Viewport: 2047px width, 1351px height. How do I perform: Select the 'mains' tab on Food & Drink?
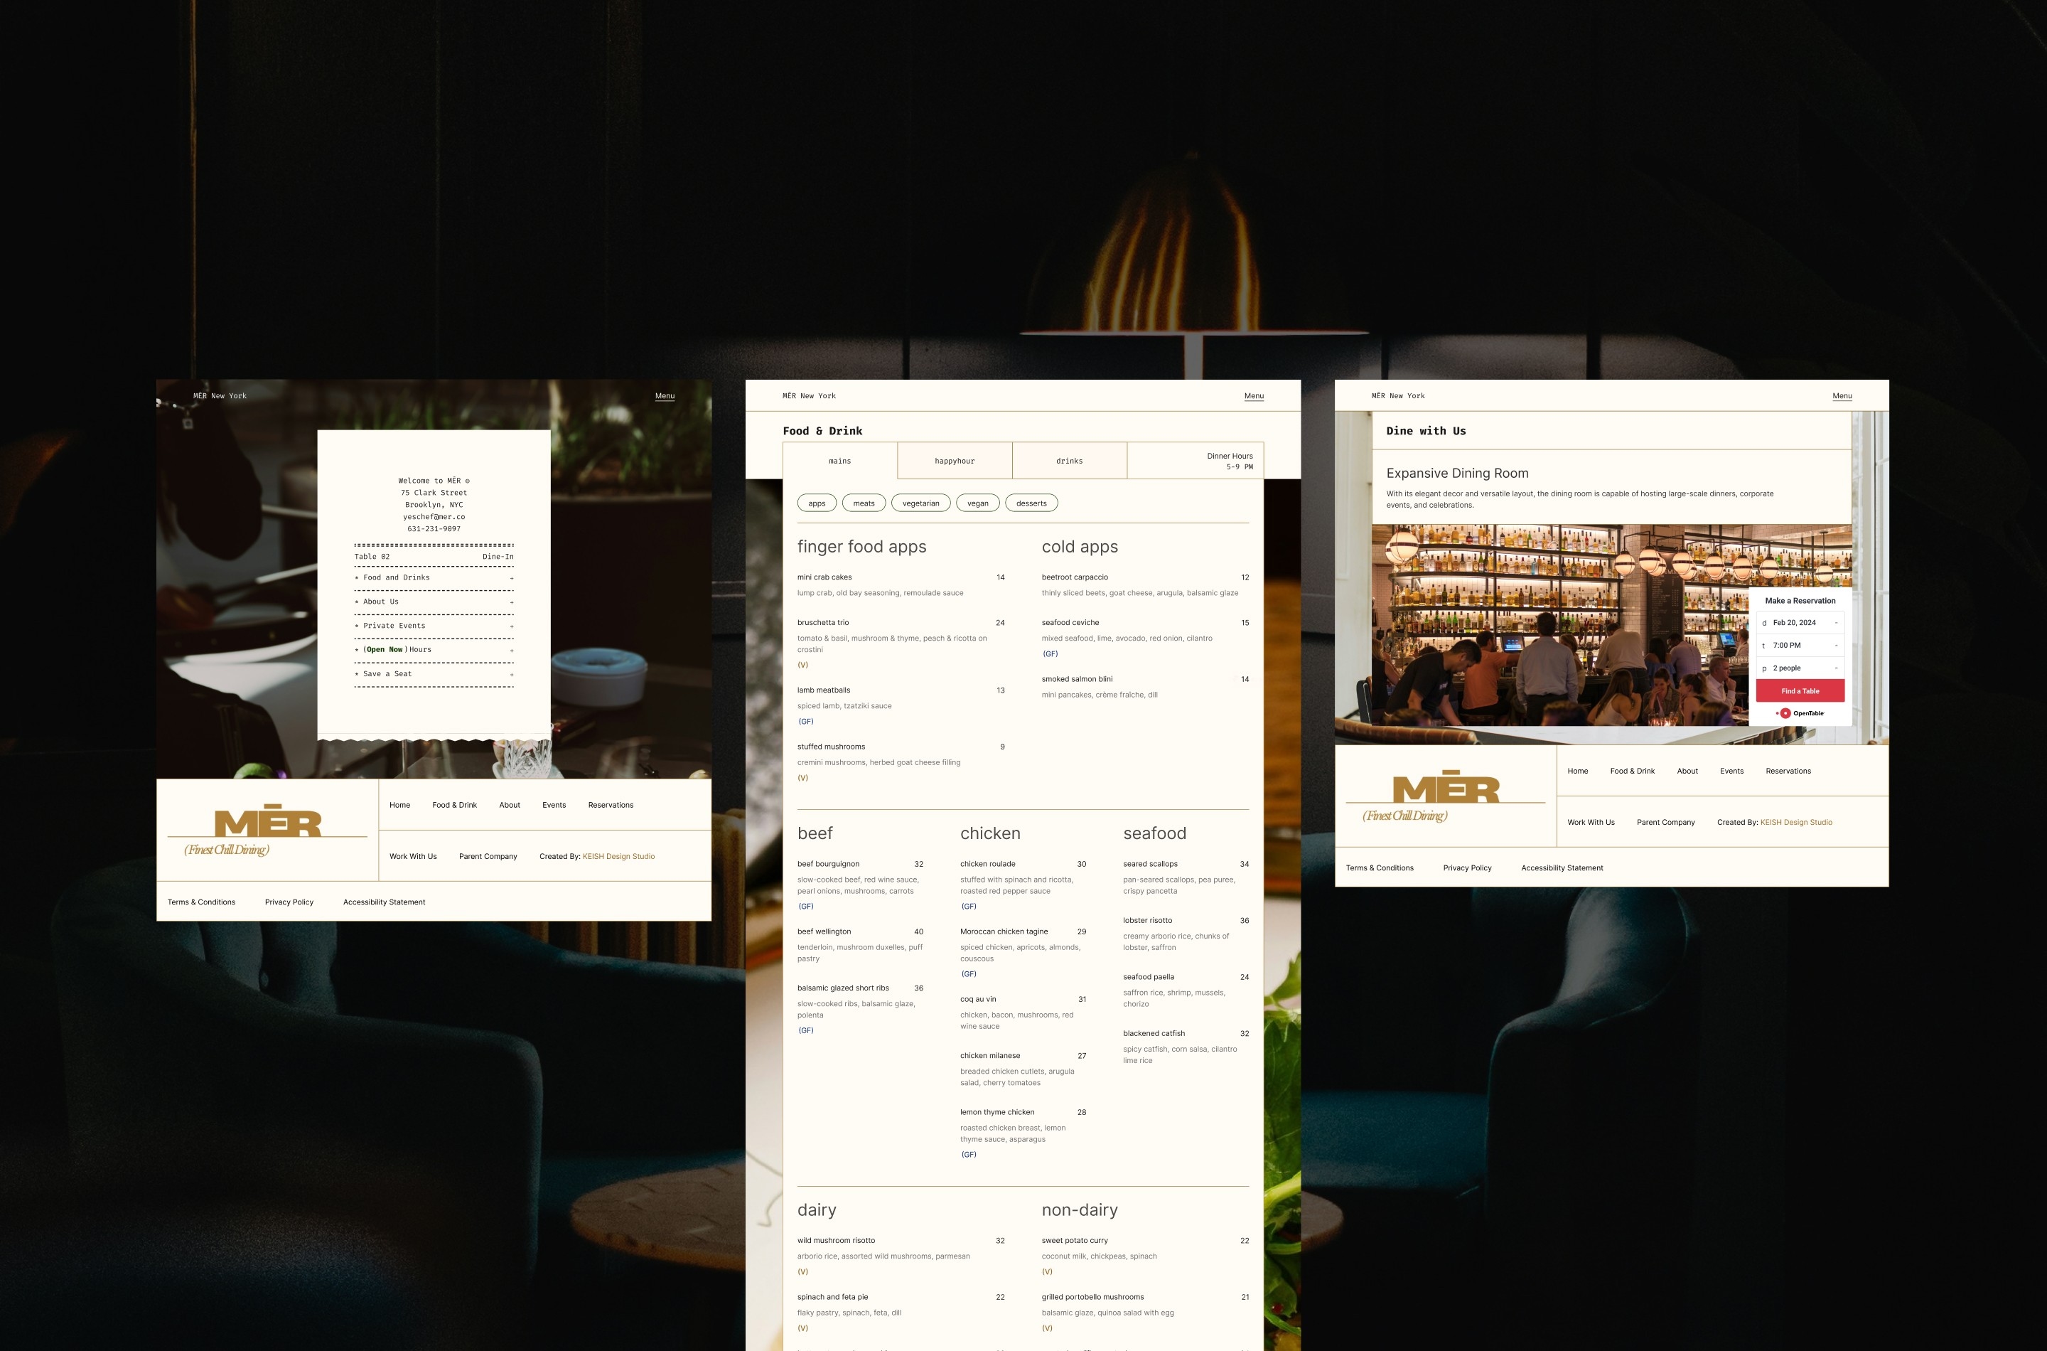839,459
